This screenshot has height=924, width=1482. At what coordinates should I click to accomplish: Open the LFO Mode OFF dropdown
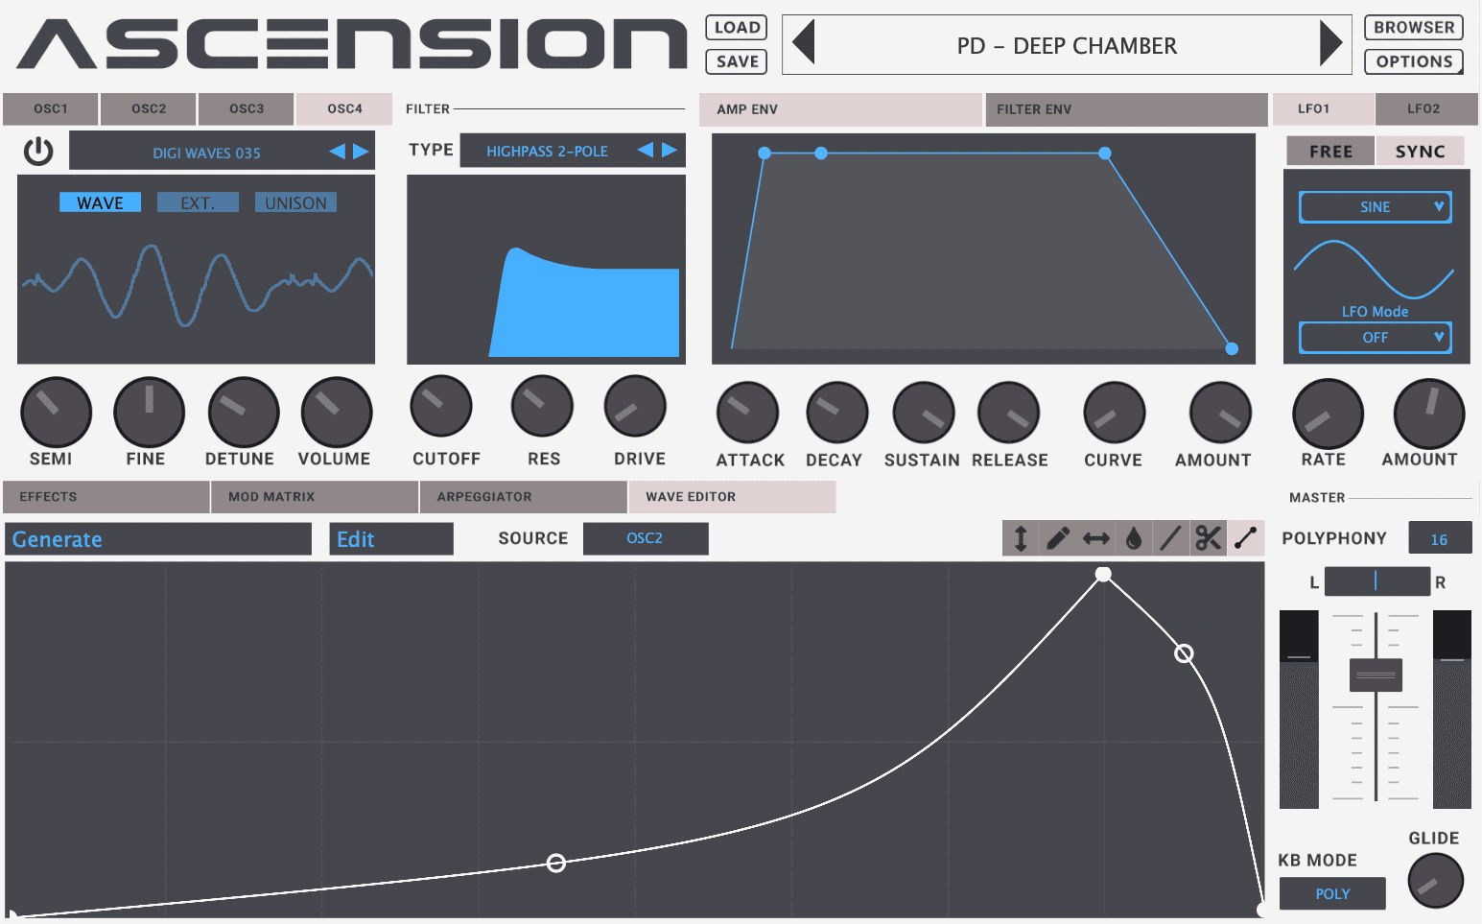(x=1375, y=338)
